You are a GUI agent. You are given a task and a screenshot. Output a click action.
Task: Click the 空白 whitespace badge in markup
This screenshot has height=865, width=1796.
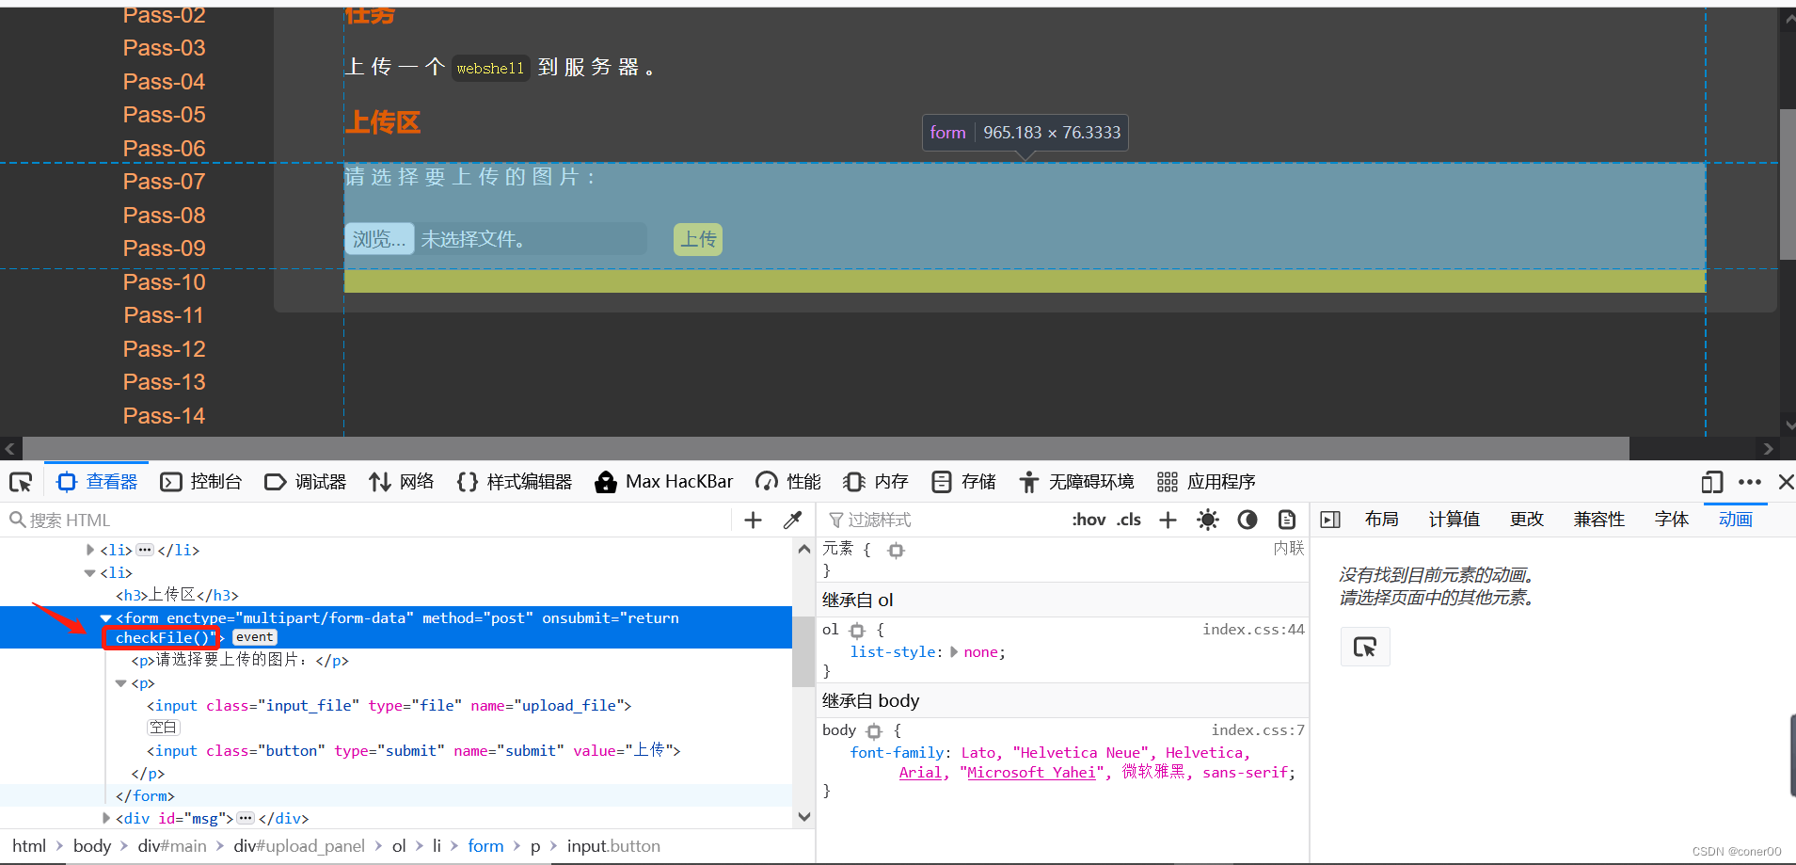[163, 727]
